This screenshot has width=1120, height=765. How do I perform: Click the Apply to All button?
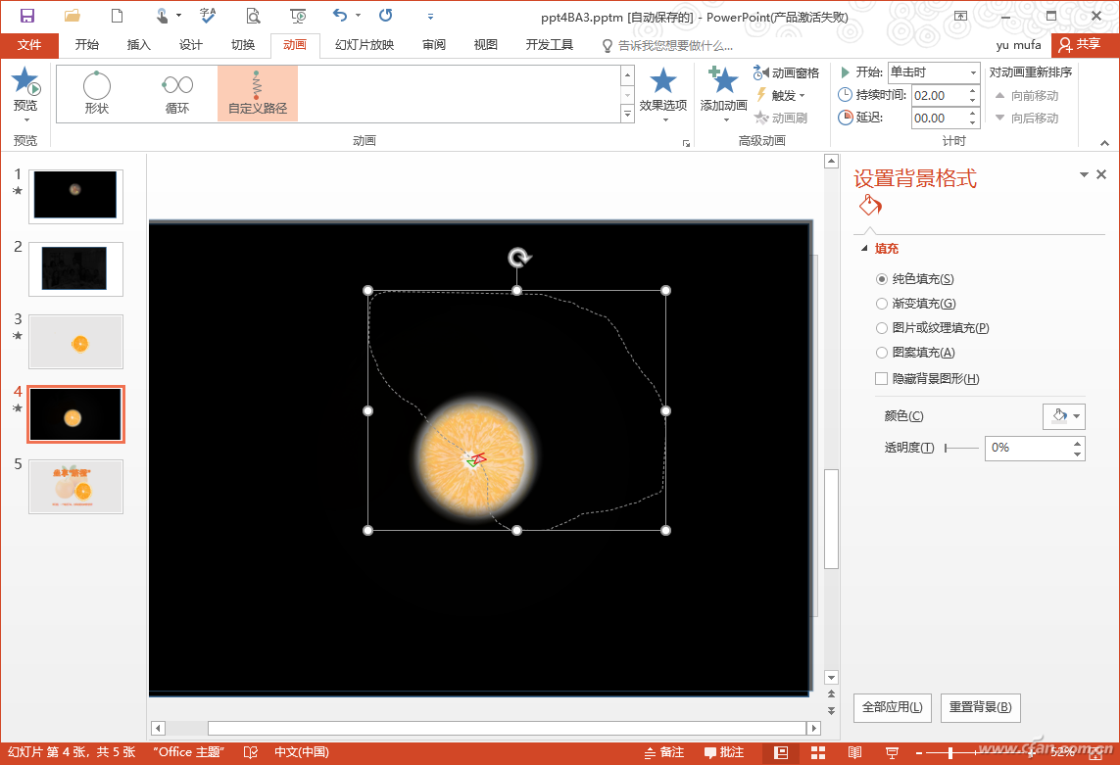tap(892, 707)
